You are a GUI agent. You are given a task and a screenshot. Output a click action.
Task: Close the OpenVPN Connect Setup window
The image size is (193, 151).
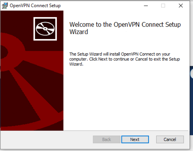click(x=181, y=6)
